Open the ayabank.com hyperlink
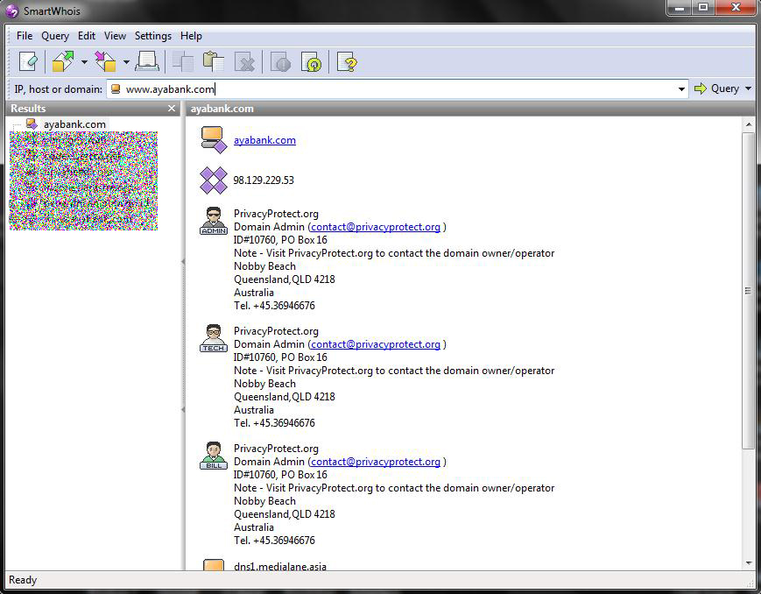This screenshot has width=761, height=594. tap(264, 140)
